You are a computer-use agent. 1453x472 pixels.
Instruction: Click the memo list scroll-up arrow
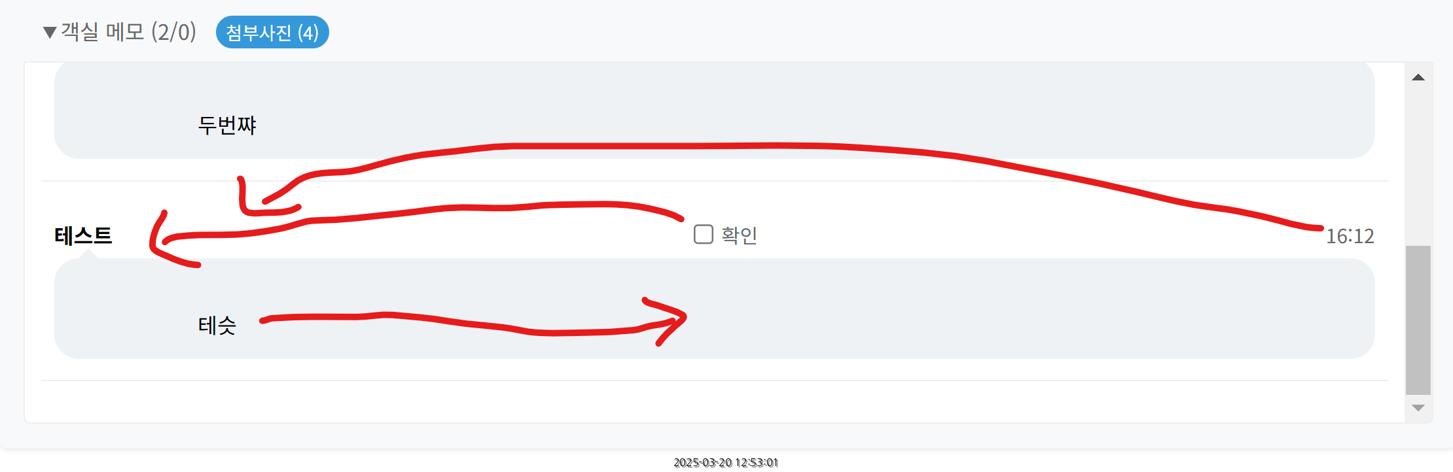click(1418, 77)
